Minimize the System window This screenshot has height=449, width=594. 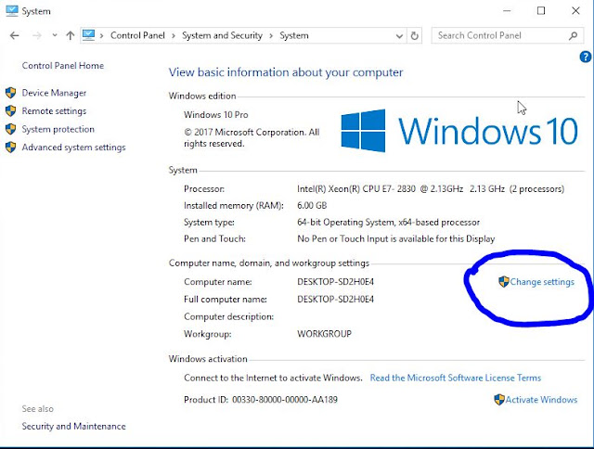coord(507,10)
